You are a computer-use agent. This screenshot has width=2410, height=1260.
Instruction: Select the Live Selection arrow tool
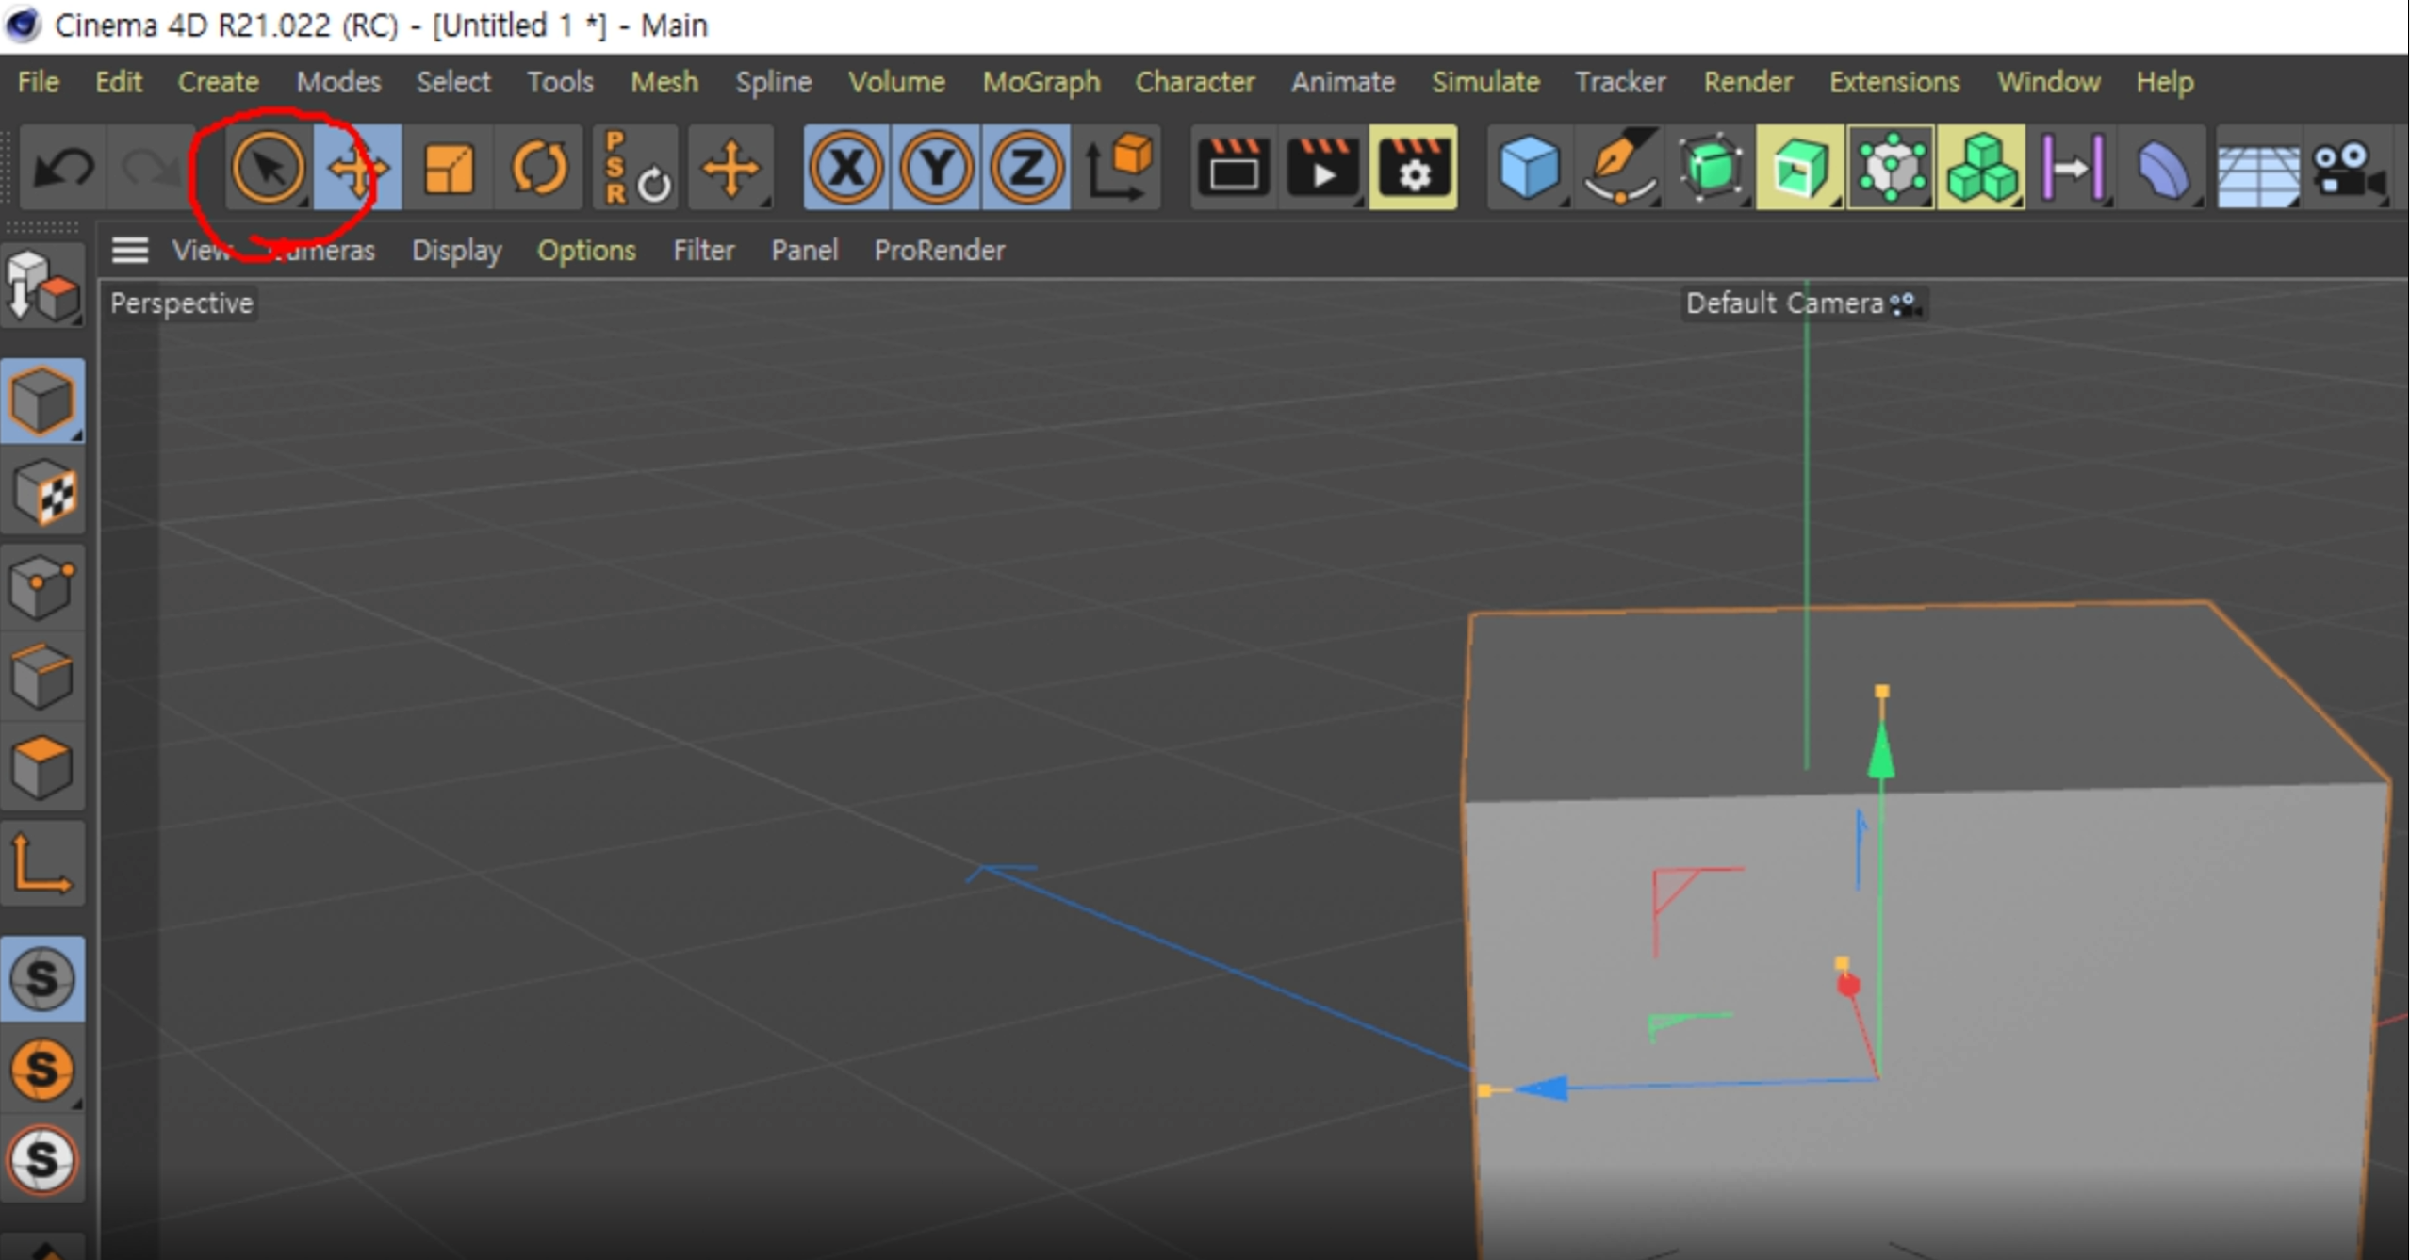tap(267, 169)
